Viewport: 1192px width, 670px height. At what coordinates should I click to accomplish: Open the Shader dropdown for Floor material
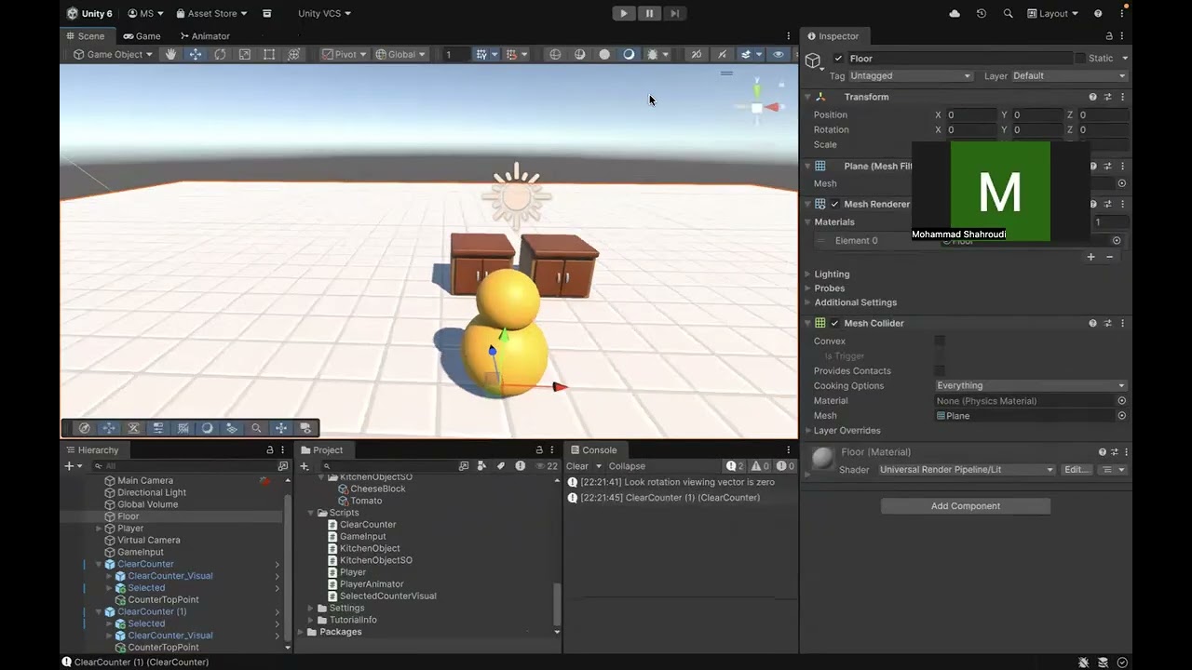[x=967, y=470]
